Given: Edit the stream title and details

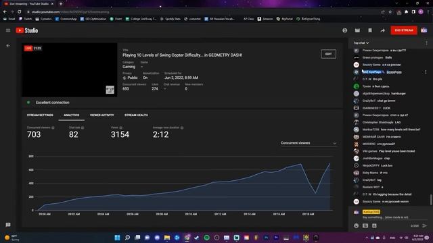Looking at the screenshot, I should point(328,54).
